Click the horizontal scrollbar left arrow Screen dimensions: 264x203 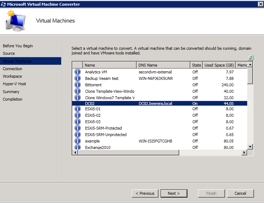75,153
